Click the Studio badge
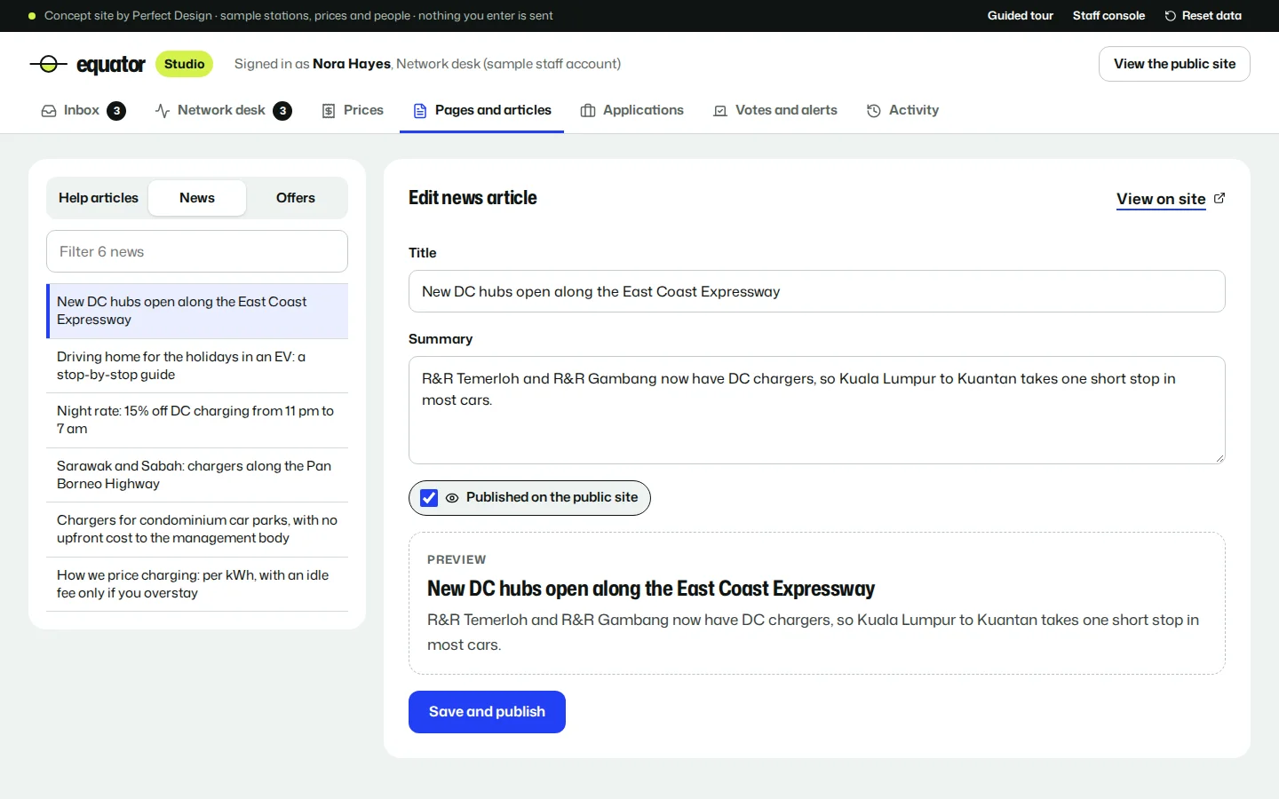This screenshot has width=1279, height=799. 184,64
